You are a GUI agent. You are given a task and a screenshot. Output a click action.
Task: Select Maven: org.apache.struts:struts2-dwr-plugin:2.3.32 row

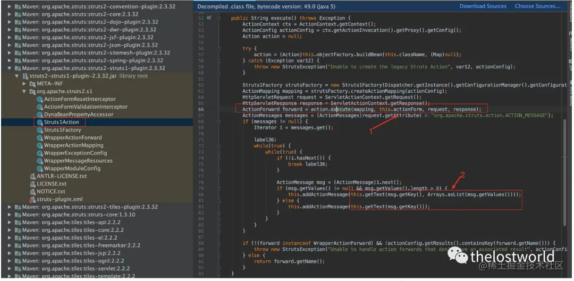97,30
